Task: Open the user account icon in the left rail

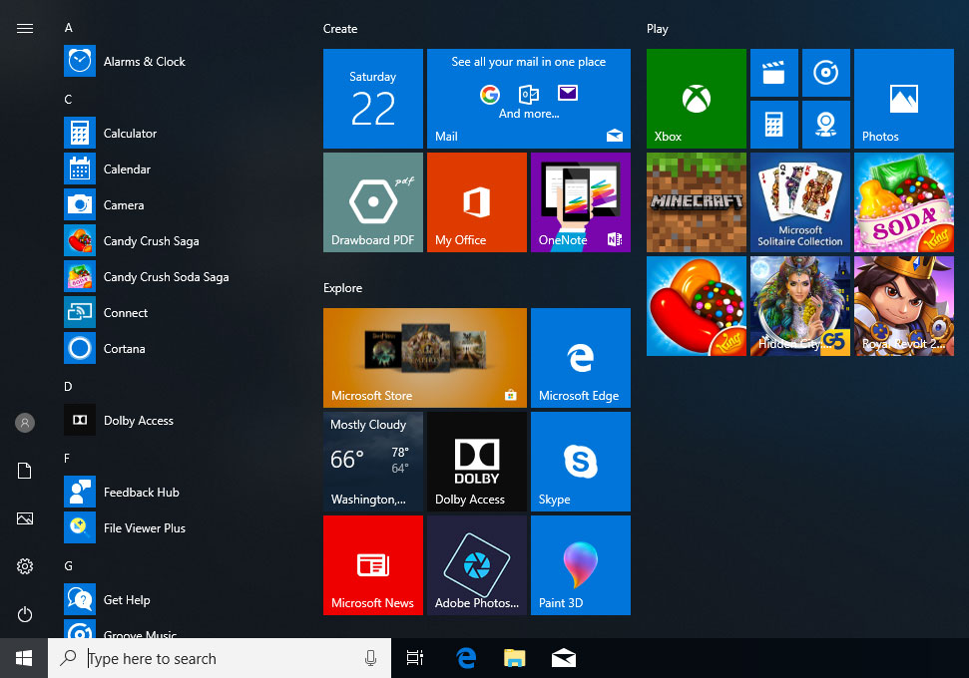Action: pos(25,423)
